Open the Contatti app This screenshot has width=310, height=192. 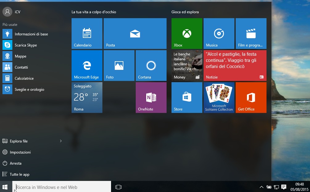tap(34, 67)
